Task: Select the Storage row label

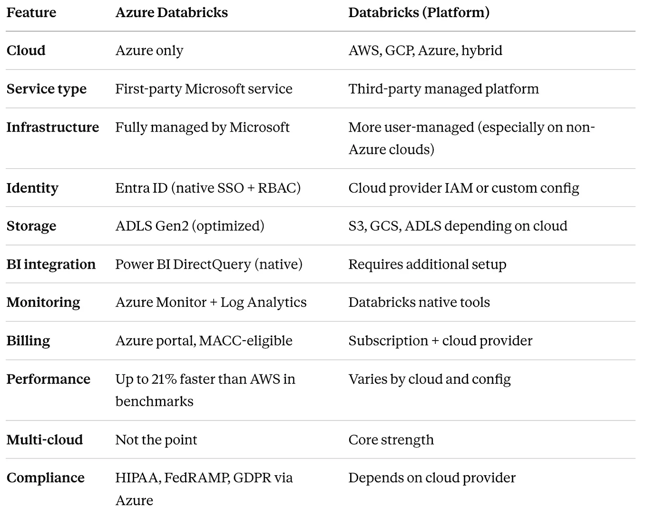Action: pyautogui.click(x=31, y=226)
